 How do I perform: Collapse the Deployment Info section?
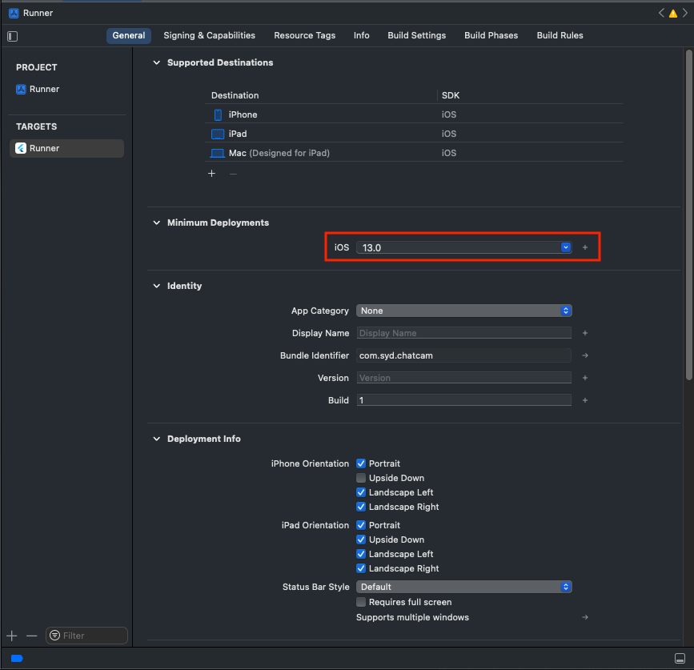(x=156, y=439)
